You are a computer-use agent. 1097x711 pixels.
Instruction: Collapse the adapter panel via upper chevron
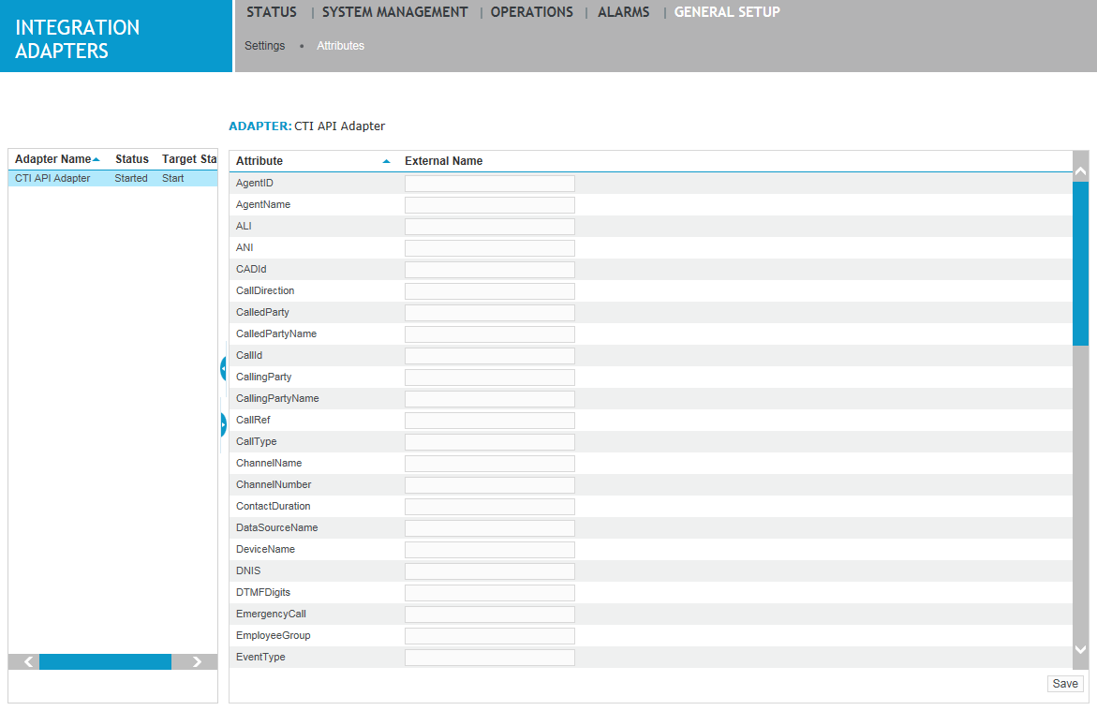pyautogui.click(x=223, y=367)
